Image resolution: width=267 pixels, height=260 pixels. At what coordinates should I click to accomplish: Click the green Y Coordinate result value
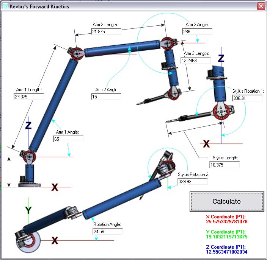226,237
